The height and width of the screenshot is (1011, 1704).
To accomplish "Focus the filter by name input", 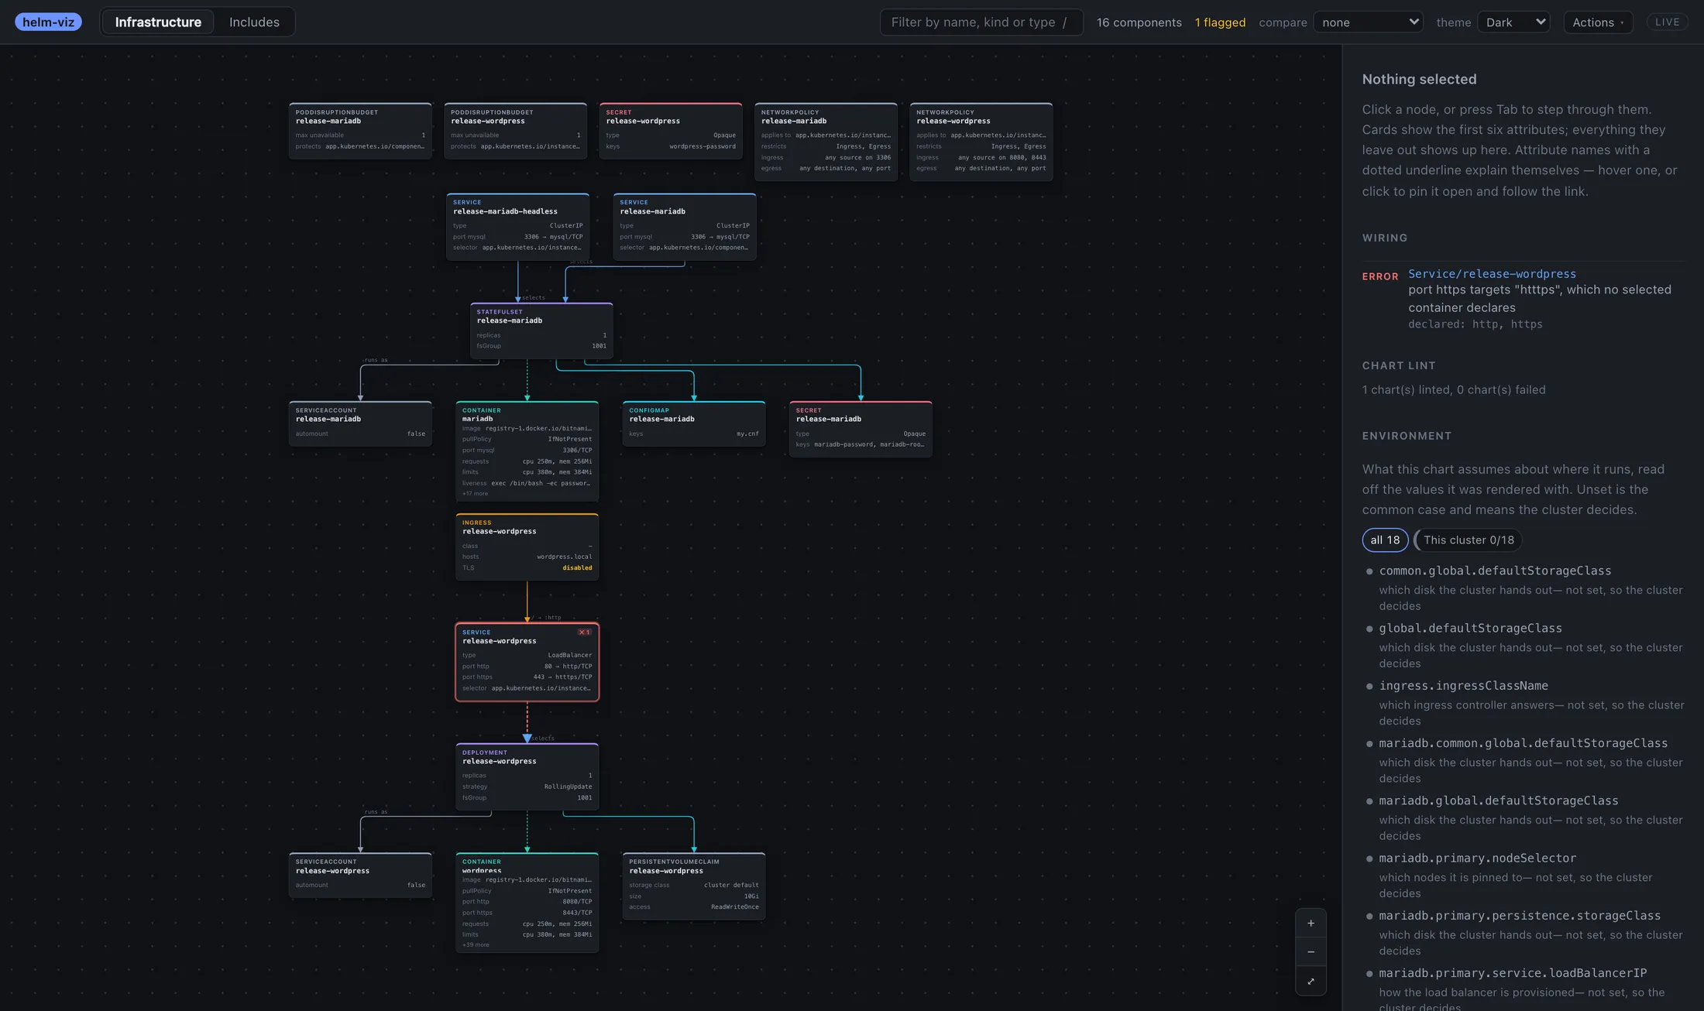I will pyautogui.click(x=981, y=22).
